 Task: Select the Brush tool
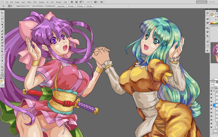tap(2, 34)
